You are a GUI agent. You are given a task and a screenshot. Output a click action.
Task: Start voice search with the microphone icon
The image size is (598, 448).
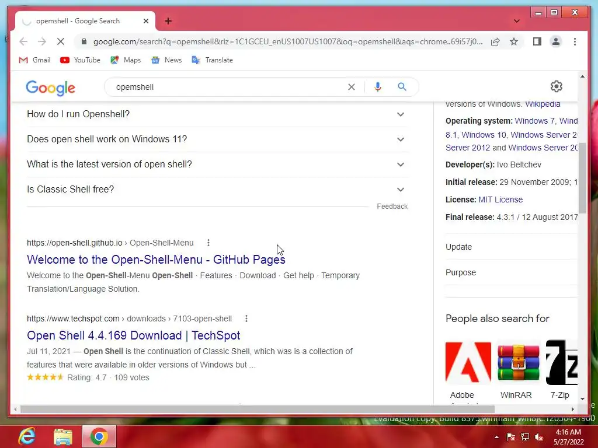pos(378,87)
